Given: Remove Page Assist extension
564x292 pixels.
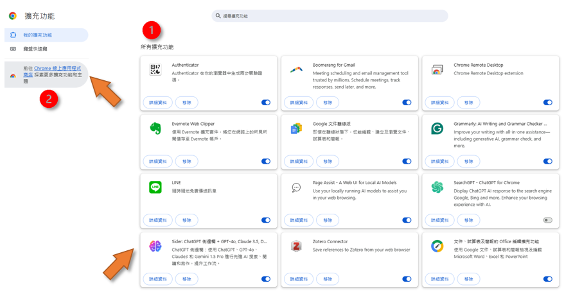Looking at the screenshot, I should click(x=328, y=220).
